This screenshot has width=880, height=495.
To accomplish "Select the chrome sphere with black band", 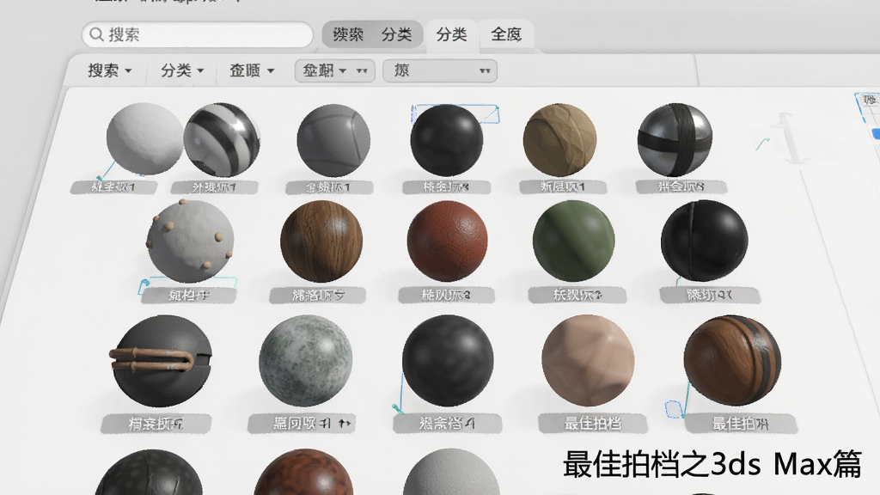I will [675, 140].
